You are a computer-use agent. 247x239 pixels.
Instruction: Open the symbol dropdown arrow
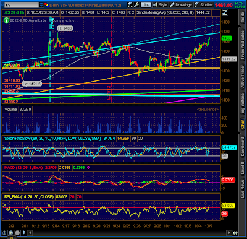click(41, 5)
